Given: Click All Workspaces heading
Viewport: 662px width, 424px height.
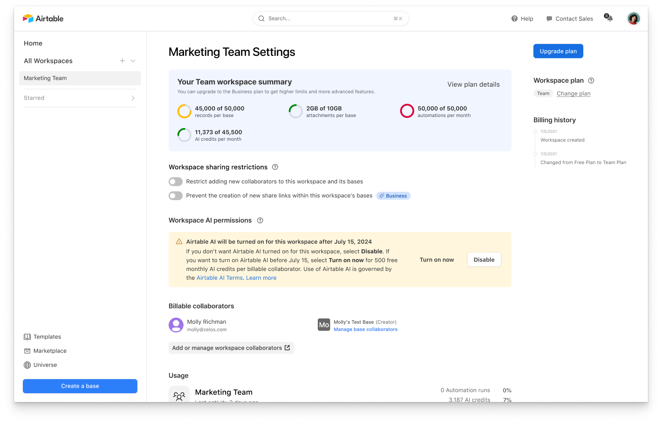Looking at the screenshot, I should pyautogui.click(x=48, y=61).
